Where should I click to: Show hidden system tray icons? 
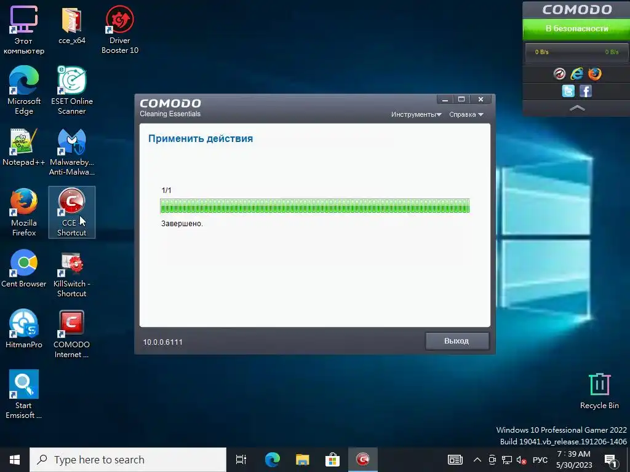click(x=477, y=460)
